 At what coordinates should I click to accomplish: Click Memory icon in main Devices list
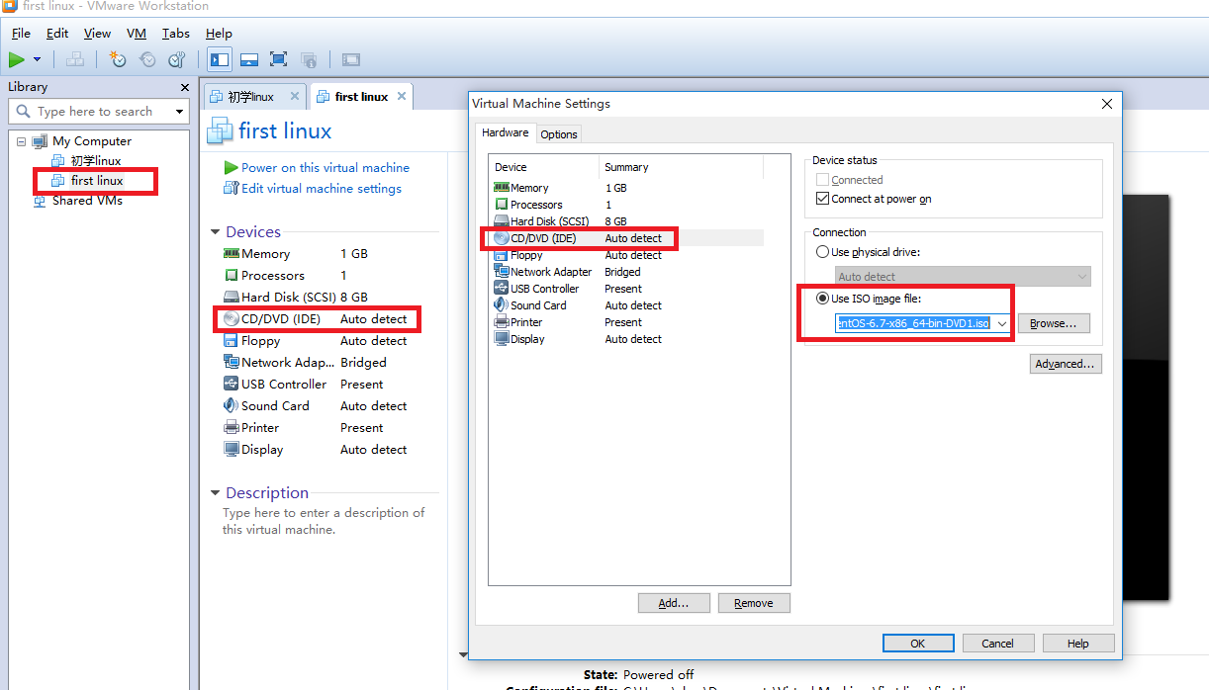point(232,254)
